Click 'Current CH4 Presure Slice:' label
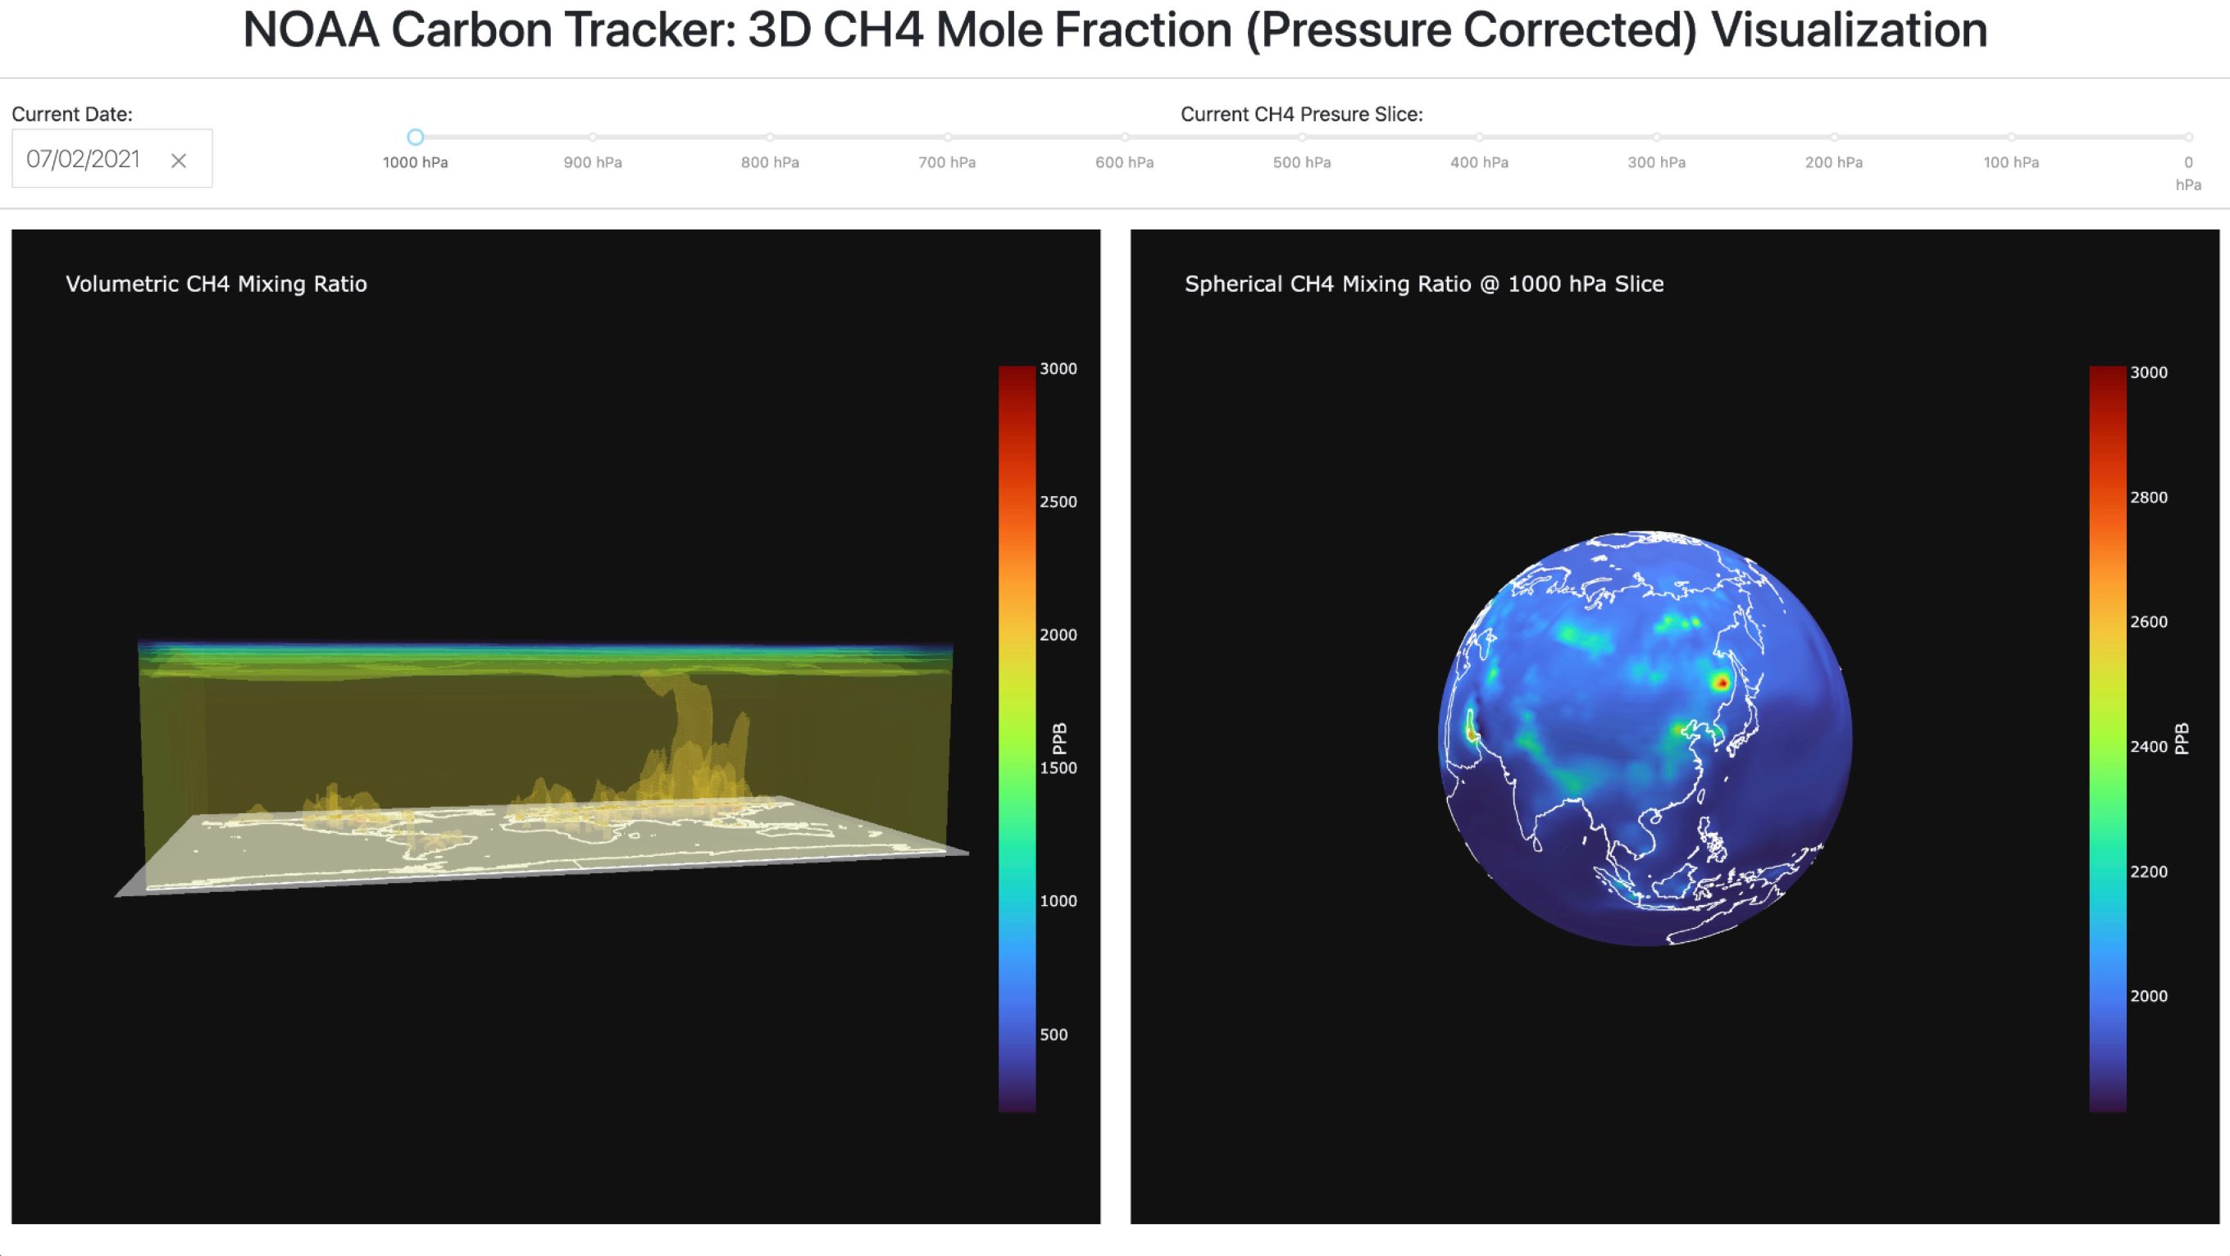Screen dimensions: 2230x1256 click(x=1302, y=114)
